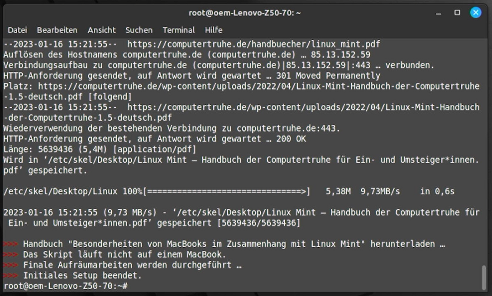Open the Suchen menu
492x296 pixels.
139,30
